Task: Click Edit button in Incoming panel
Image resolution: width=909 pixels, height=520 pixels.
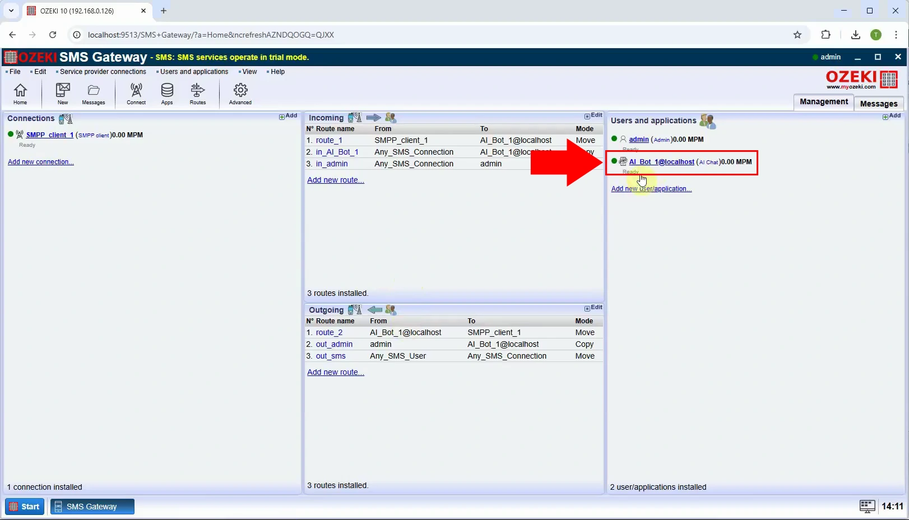Action: click(593, 115)
